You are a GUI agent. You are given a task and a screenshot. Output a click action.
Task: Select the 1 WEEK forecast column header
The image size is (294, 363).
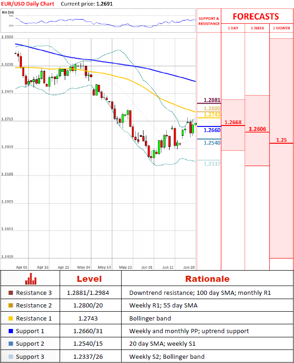(258, 28)
